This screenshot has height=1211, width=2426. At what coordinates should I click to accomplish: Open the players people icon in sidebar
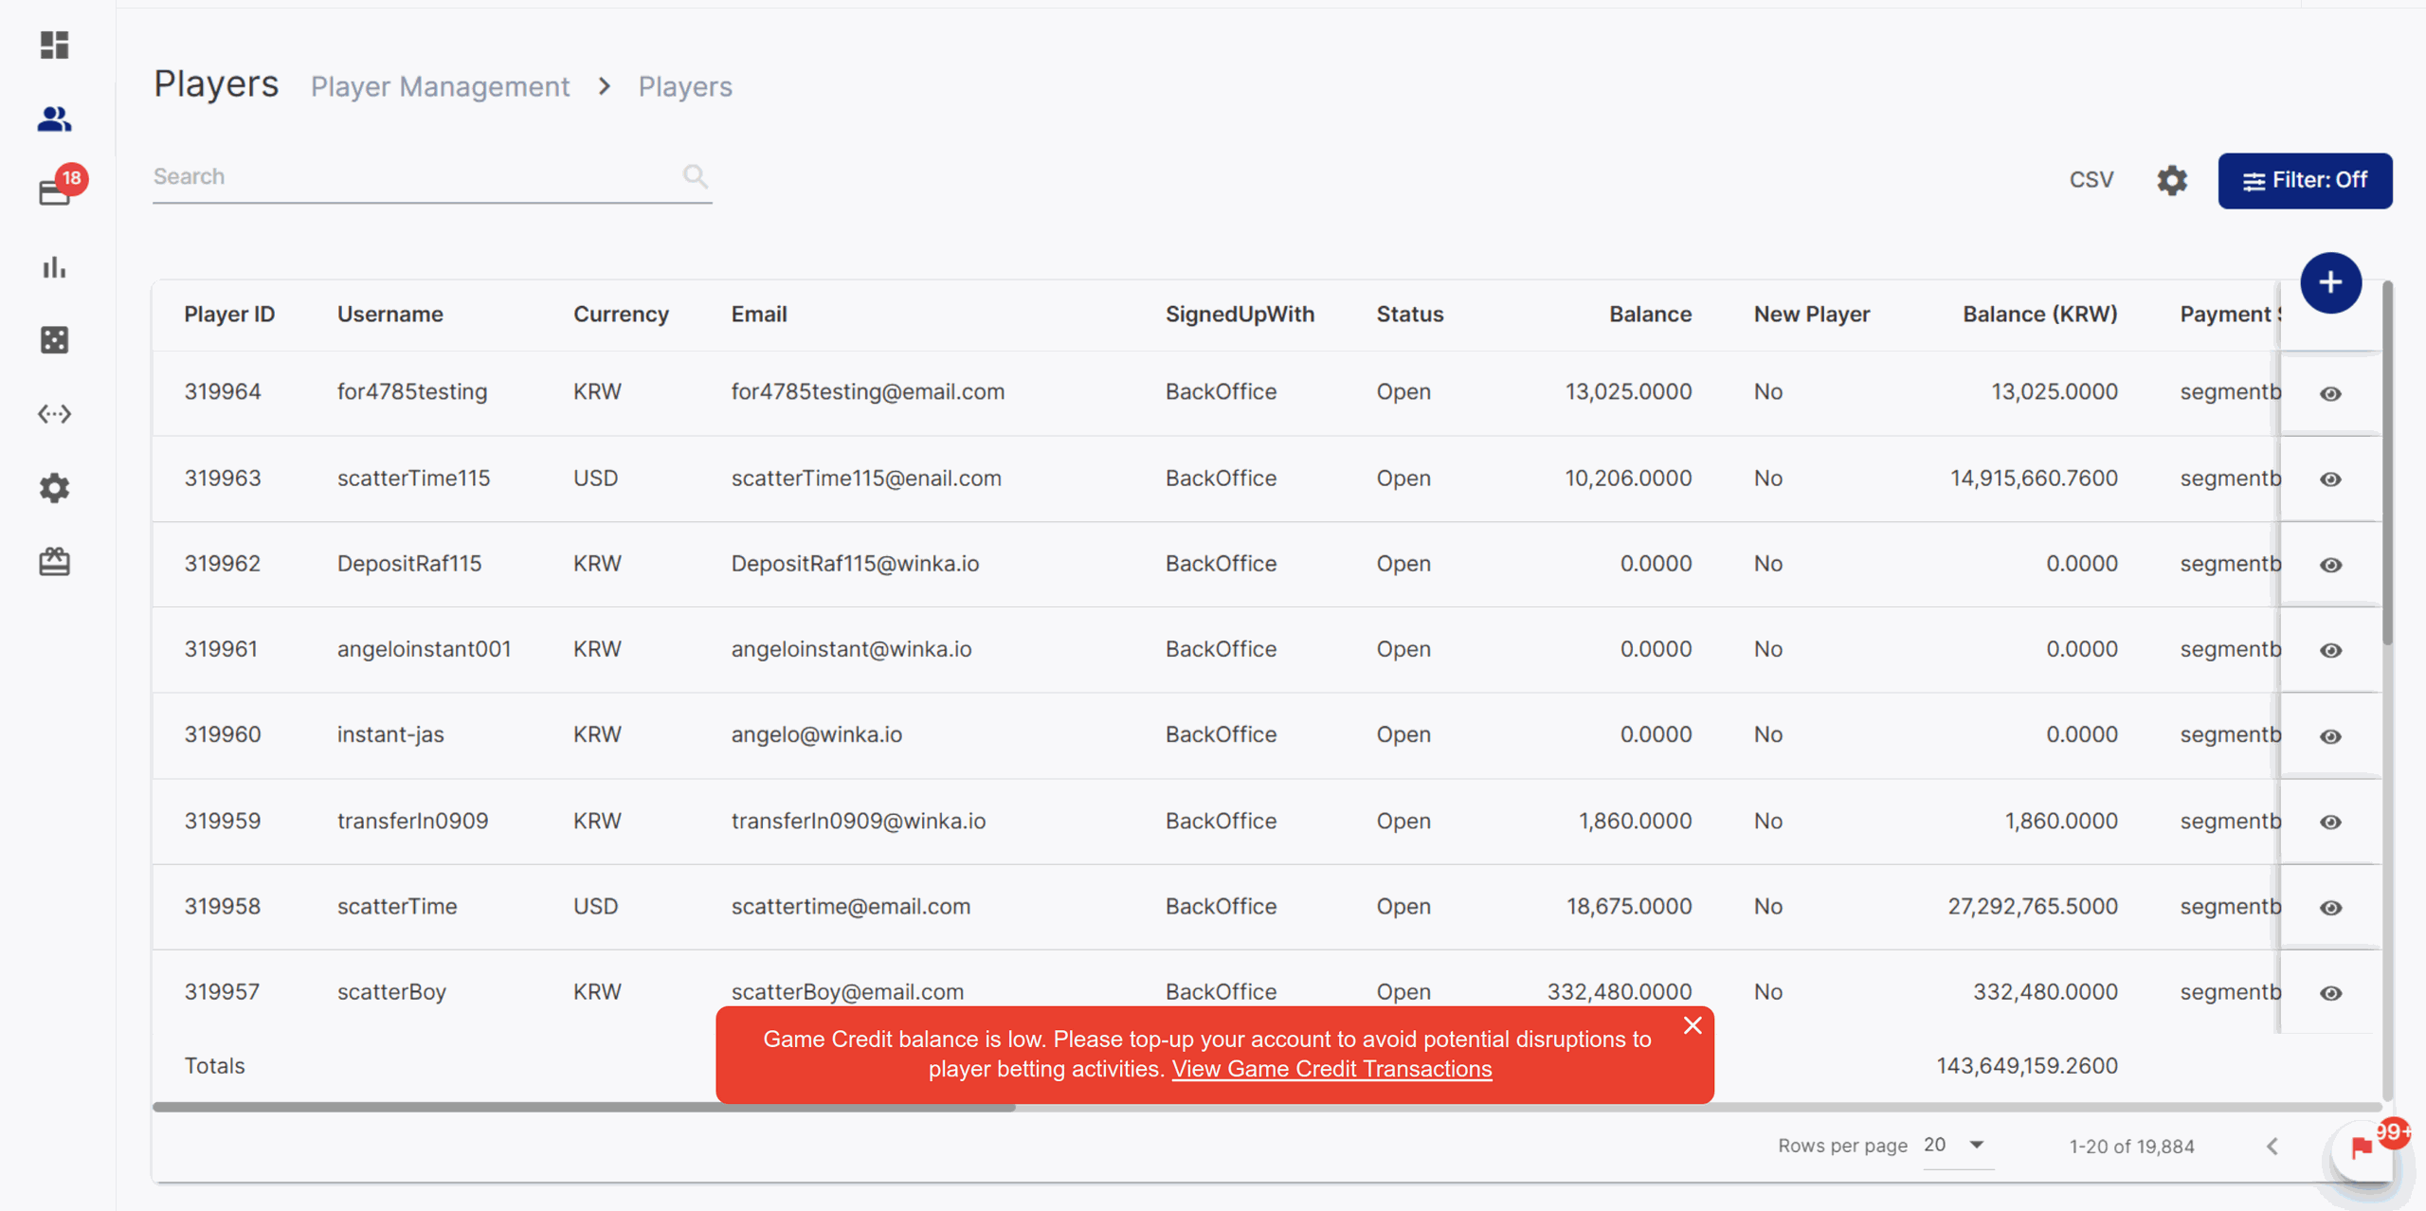54,118
